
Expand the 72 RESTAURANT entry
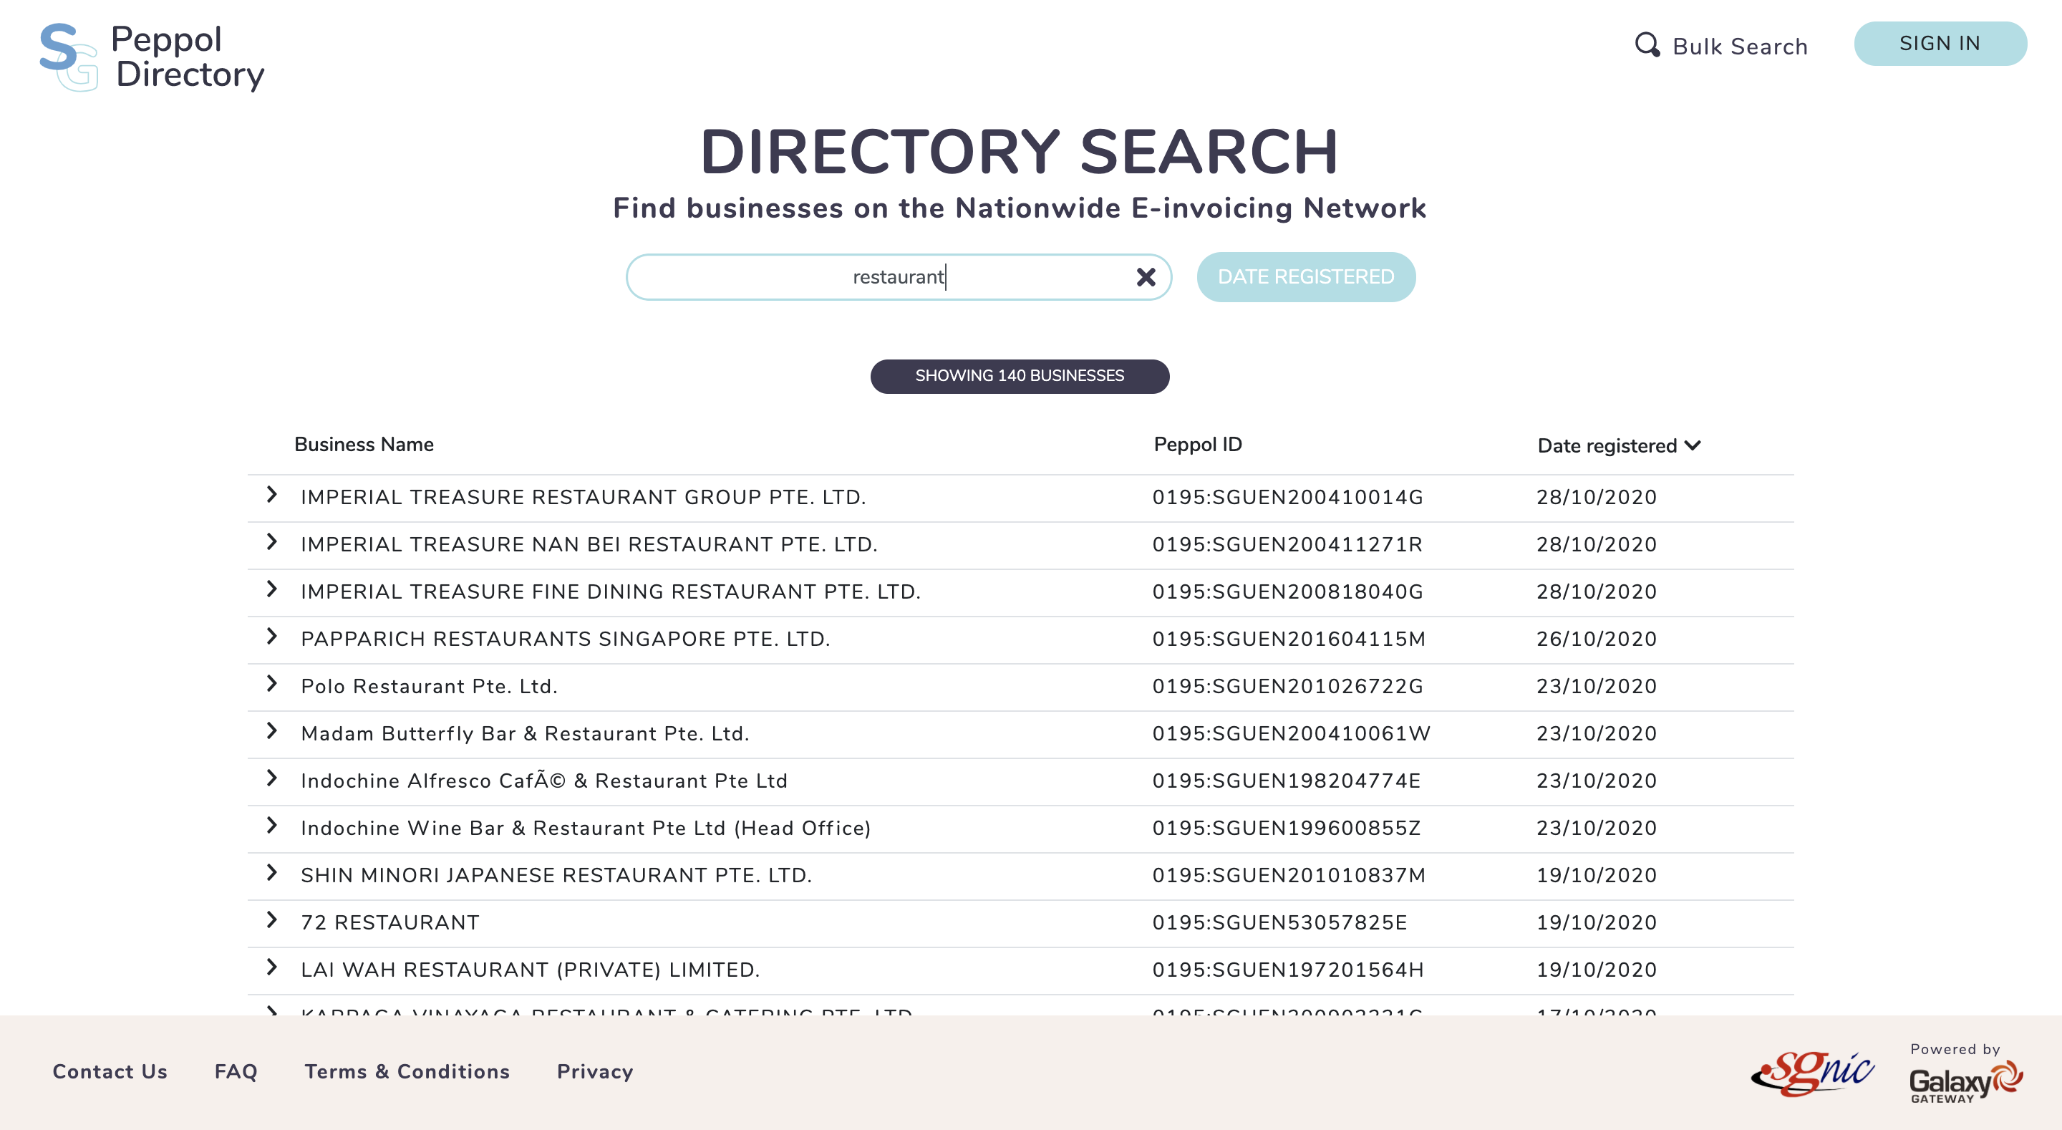(x=272, y=920)
